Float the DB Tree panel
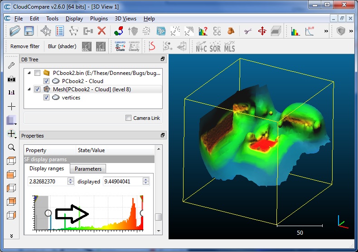The width and height of the screenshot is (358, 252). coord(163,59)
